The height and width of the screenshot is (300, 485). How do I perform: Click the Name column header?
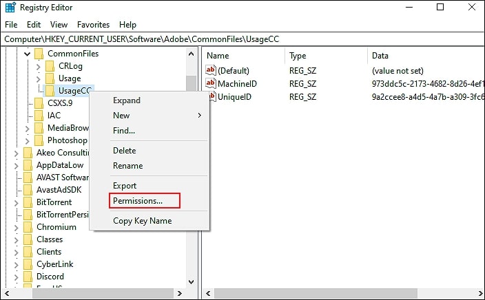click(x=244, y=56)
